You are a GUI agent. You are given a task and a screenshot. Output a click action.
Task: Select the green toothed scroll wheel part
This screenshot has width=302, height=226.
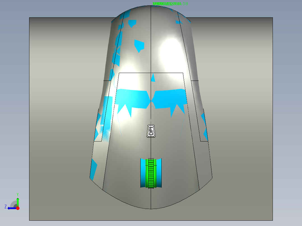tap(151, 173)
